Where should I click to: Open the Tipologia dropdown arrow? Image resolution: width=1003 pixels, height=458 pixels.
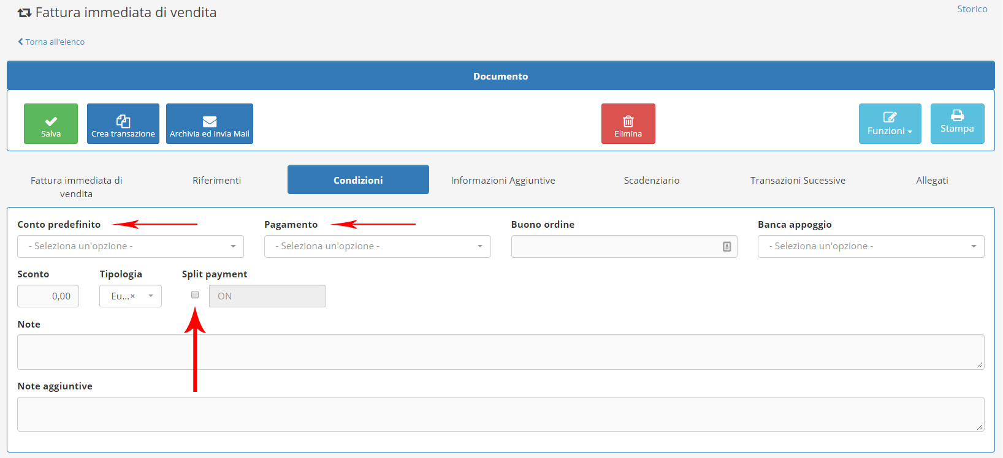[151, 296]
